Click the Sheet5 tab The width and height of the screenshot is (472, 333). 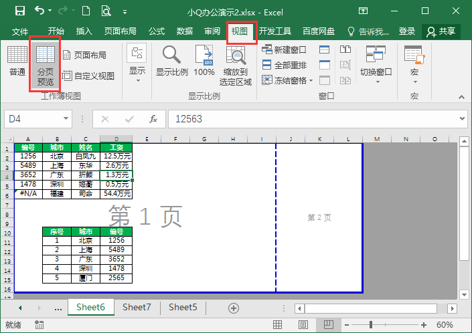coord(183,307)
